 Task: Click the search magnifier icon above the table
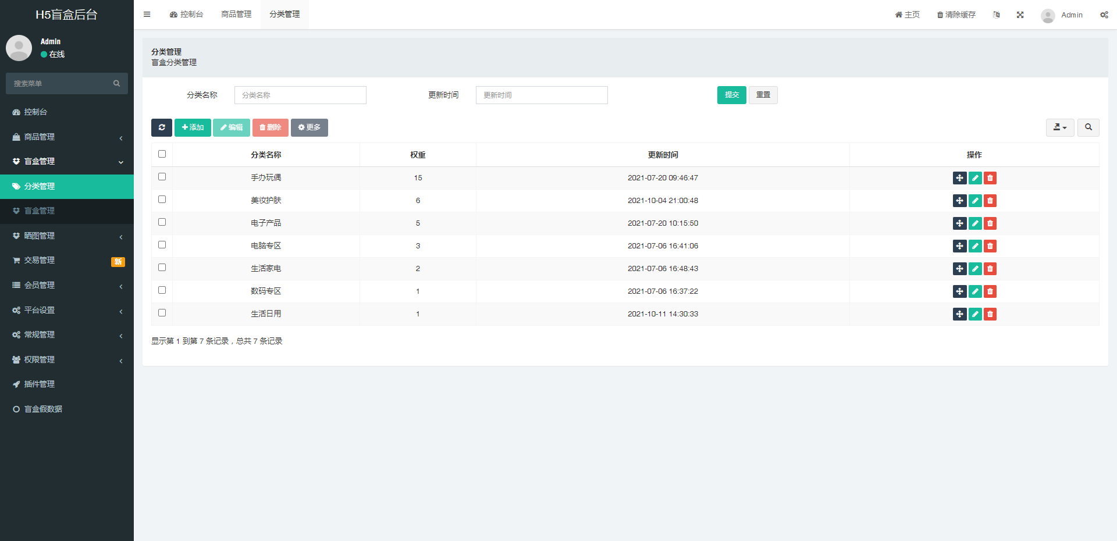click(1088, 127)
